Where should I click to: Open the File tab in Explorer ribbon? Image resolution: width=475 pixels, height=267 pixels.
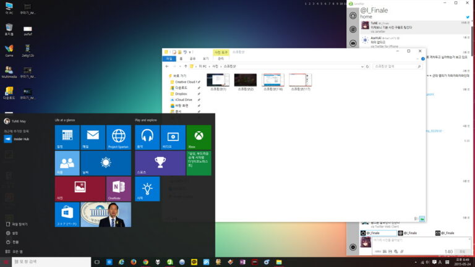click(x=169, y=59)
